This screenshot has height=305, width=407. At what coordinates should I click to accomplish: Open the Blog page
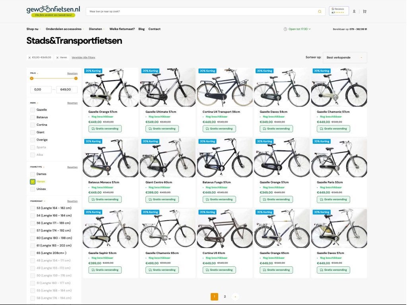coord(141,29)
